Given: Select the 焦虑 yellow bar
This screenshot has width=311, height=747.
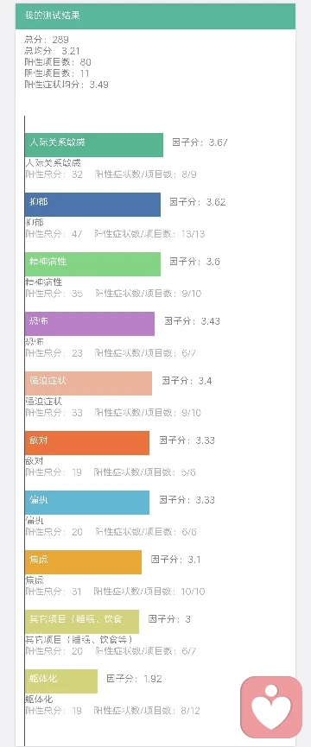Looking at the screenshot, I should [83, 561].
